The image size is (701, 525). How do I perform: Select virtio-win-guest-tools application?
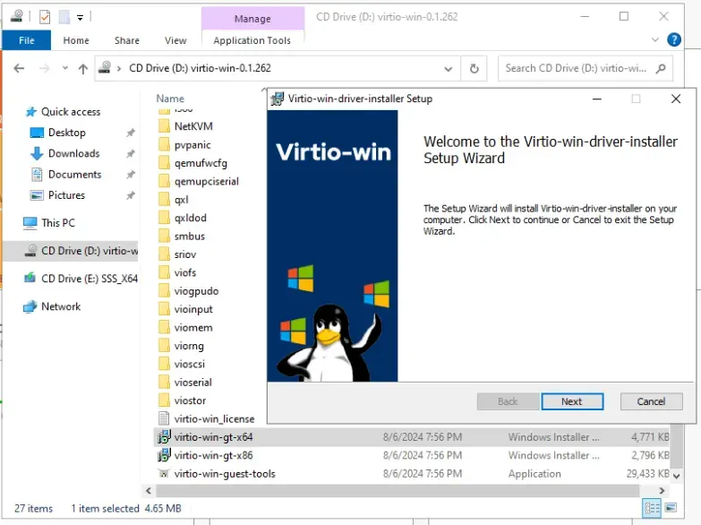coord(411,474)
